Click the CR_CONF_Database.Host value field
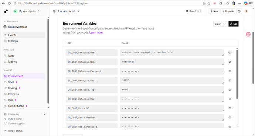 [172, 53]
